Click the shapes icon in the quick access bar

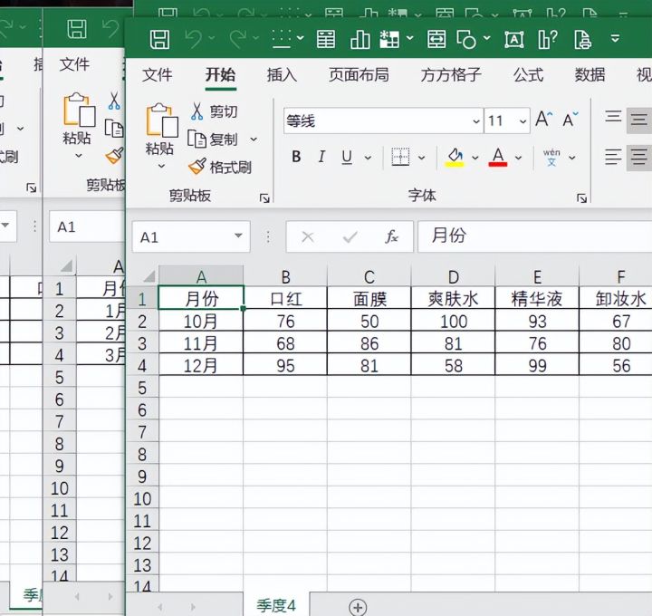point(466,40)
